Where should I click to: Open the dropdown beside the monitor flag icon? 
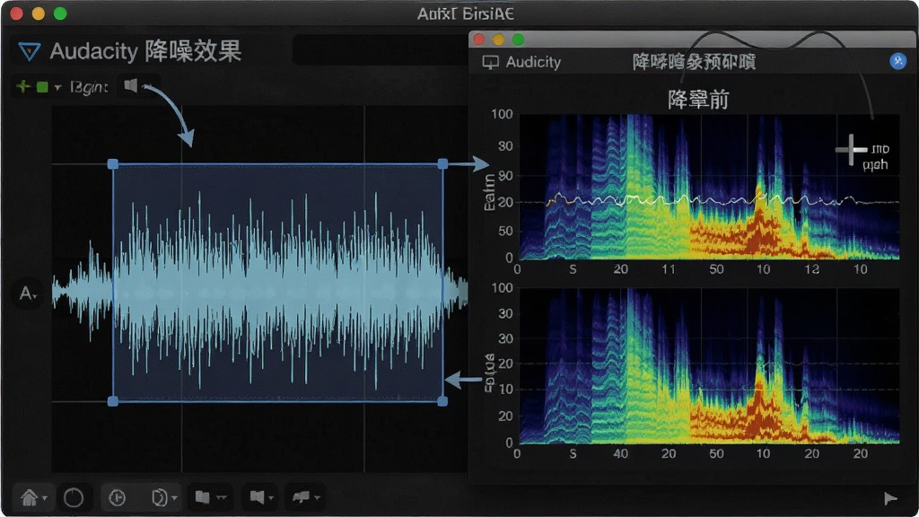pyautogui.click(x=317, y=498)
